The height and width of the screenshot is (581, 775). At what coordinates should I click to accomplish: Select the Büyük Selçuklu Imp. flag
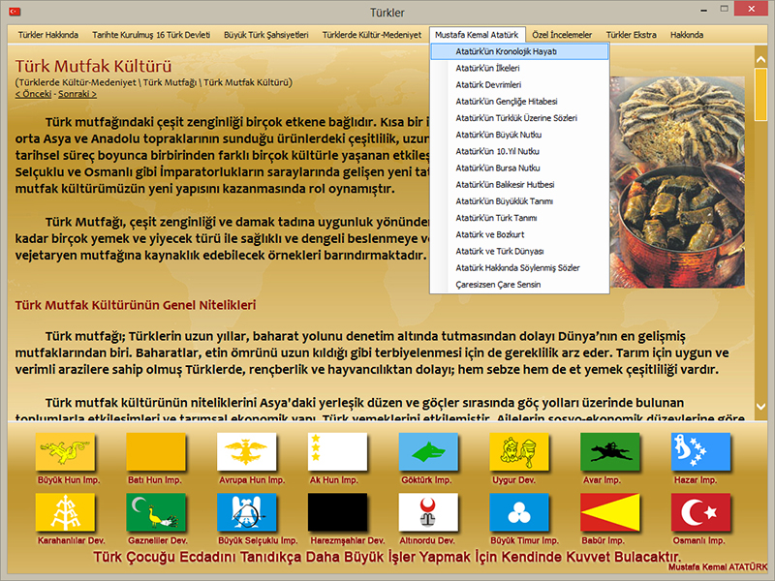246,513
